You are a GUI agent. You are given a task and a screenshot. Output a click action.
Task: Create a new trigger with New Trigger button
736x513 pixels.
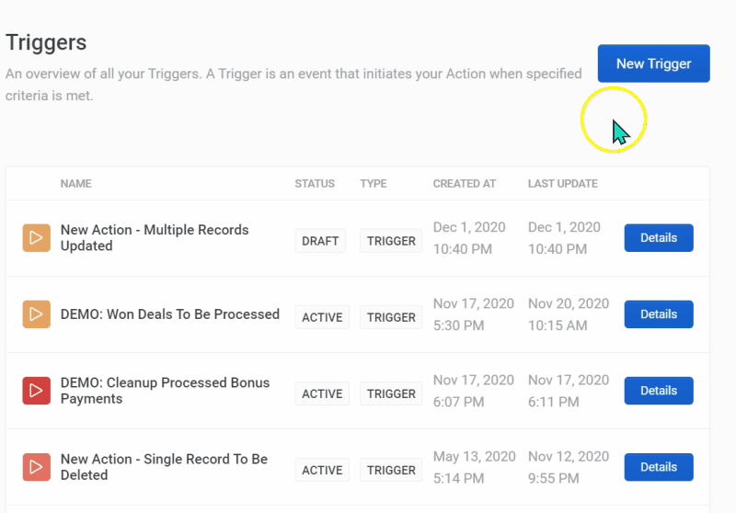(x=653, y=63)
